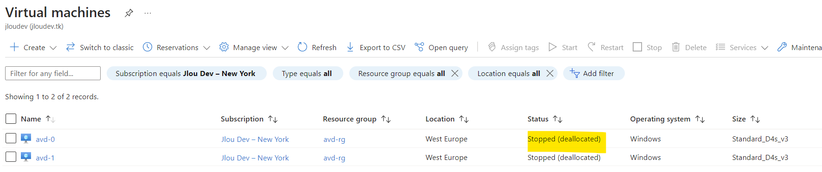Click Windows OS in avd-1 row

tap(645, 157)
